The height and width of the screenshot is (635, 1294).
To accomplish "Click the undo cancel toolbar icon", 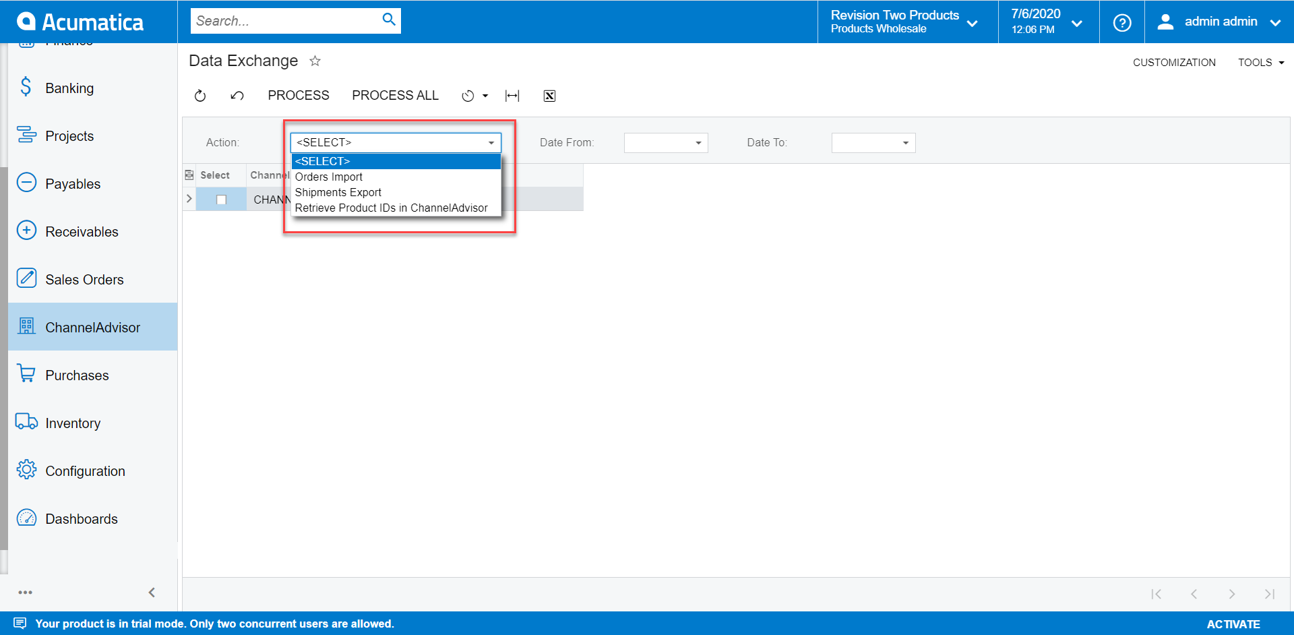I will 237,96.
